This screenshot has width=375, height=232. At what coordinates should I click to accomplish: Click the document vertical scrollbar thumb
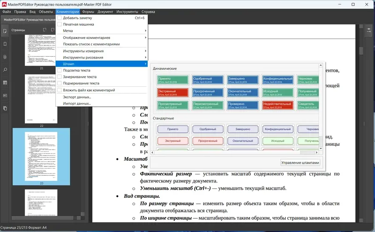click(361, 50)
